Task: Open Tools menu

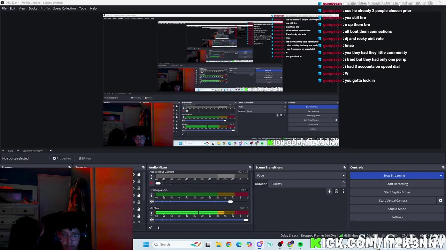Action: pos(83,8)
